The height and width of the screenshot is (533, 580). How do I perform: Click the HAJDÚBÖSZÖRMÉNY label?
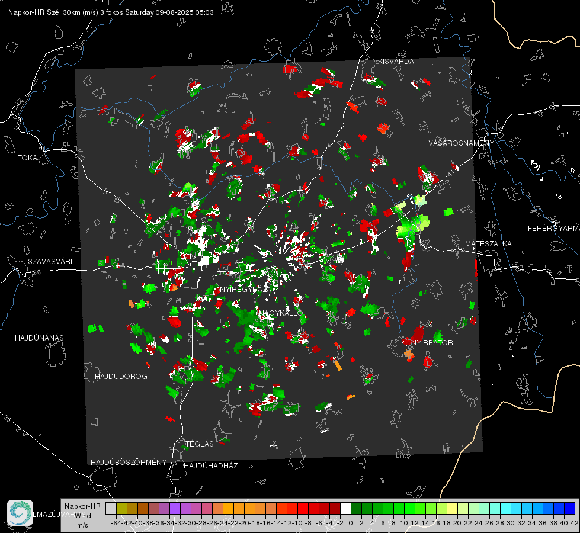(129, 462)
